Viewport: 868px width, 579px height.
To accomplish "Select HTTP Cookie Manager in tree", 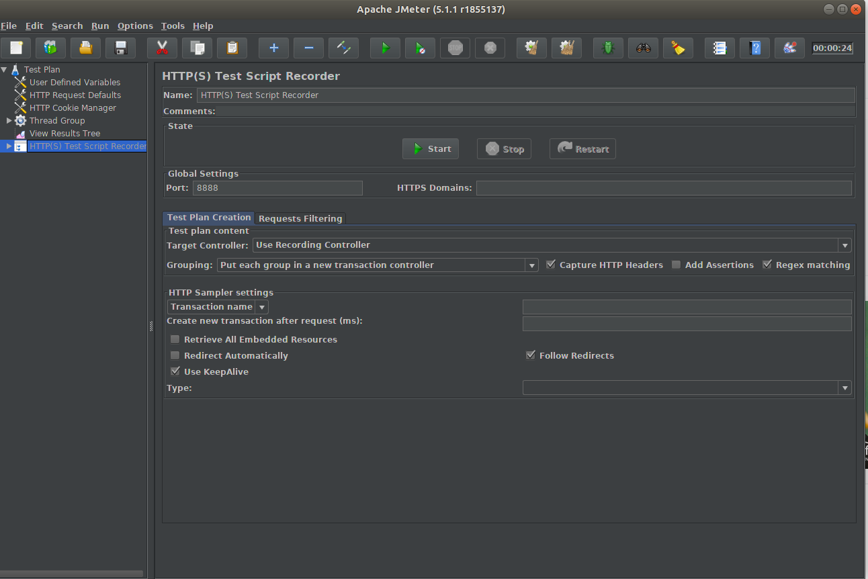I will click(x=73, y=107).
